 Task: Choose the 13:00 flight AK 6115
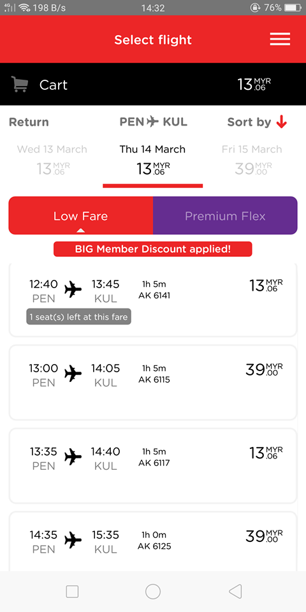pos(153,382)
